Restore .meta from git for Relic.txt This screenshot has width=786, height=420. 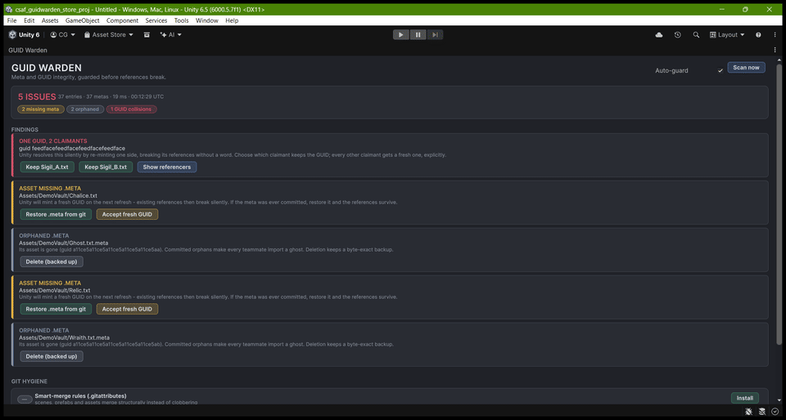coord(56,309)
